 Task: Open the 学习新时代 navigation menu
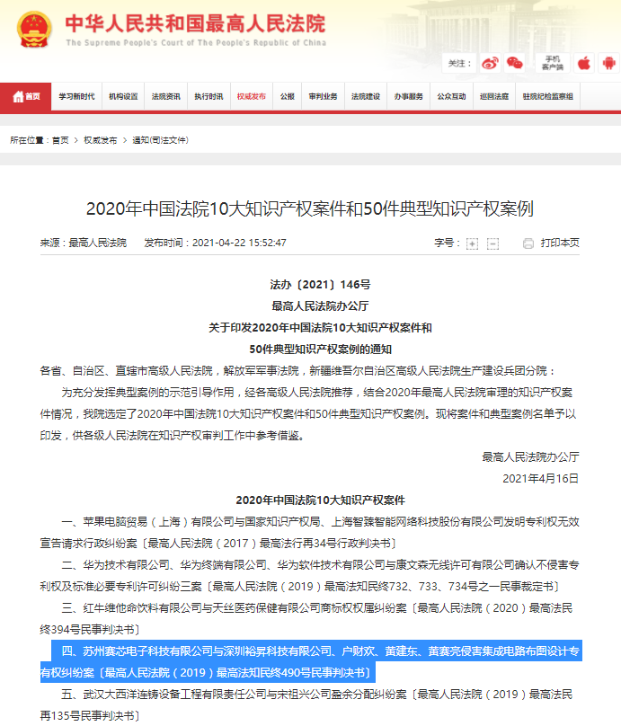coord(76,97)
